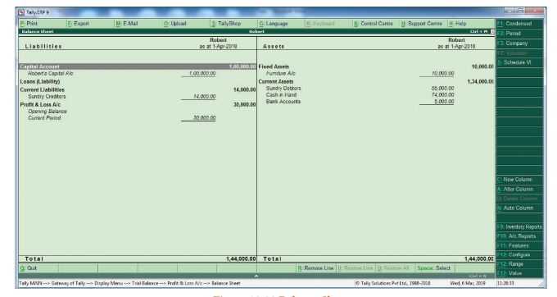Open Schedule VI from side panel

[519, 62]
